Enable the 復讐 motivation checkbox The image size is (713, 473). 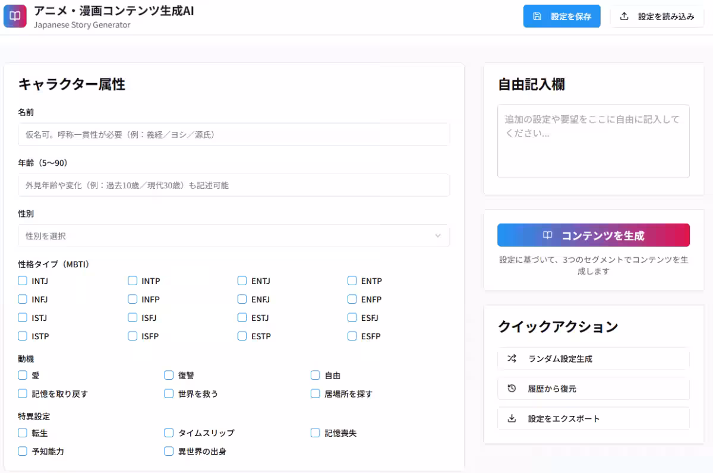(x=169, y=375)
